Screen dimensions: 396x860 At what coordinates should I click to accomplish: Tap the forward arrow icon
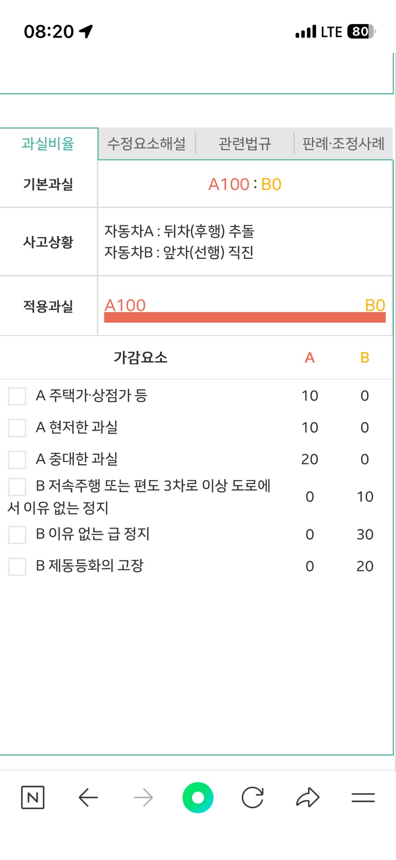click(143, 797)
